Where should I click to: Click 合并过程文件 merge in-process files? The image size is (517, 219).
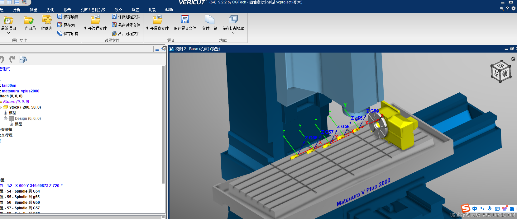click(x=126, y=34)
